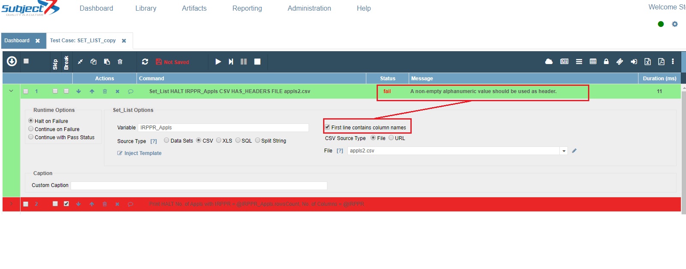Click the red Not Saved save icon
686x269 pixels.
click(159, 62)
